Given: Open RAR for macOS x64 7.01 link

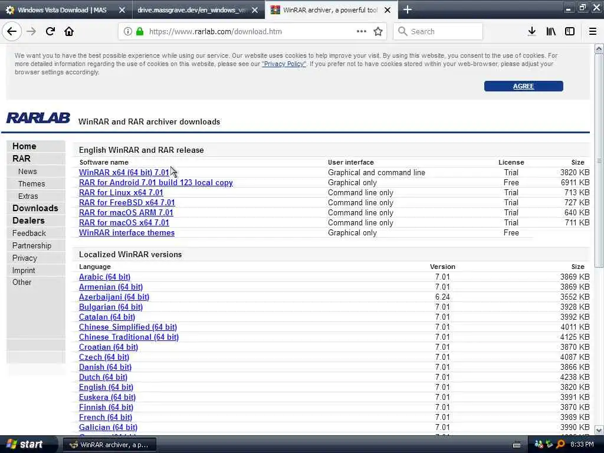Looking at the screenshot, I should tap(124, 222).
